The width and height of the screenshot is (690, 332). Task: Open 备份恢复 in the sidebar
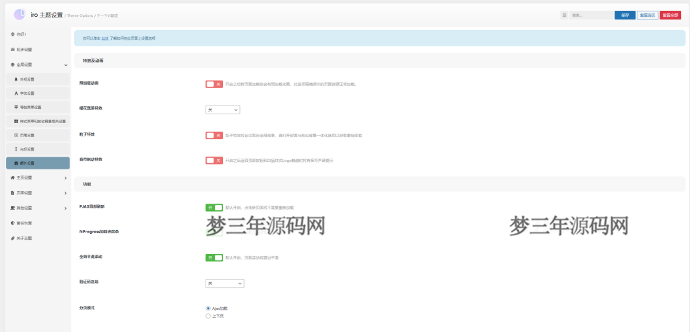[x=38, y=222]
